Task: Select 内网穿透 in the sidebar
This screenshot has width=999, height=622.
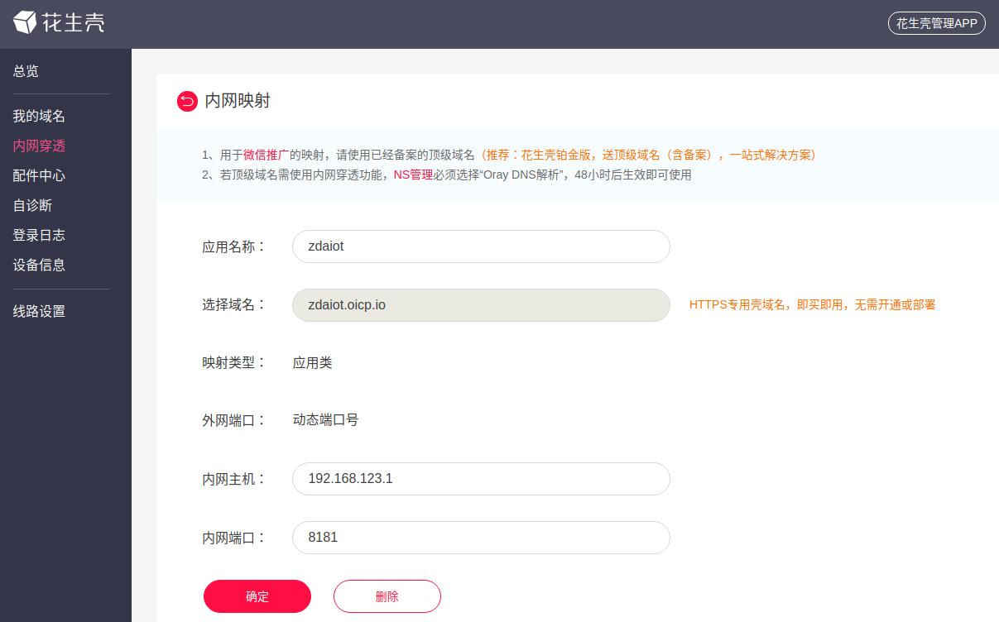Action: [39, 146]
